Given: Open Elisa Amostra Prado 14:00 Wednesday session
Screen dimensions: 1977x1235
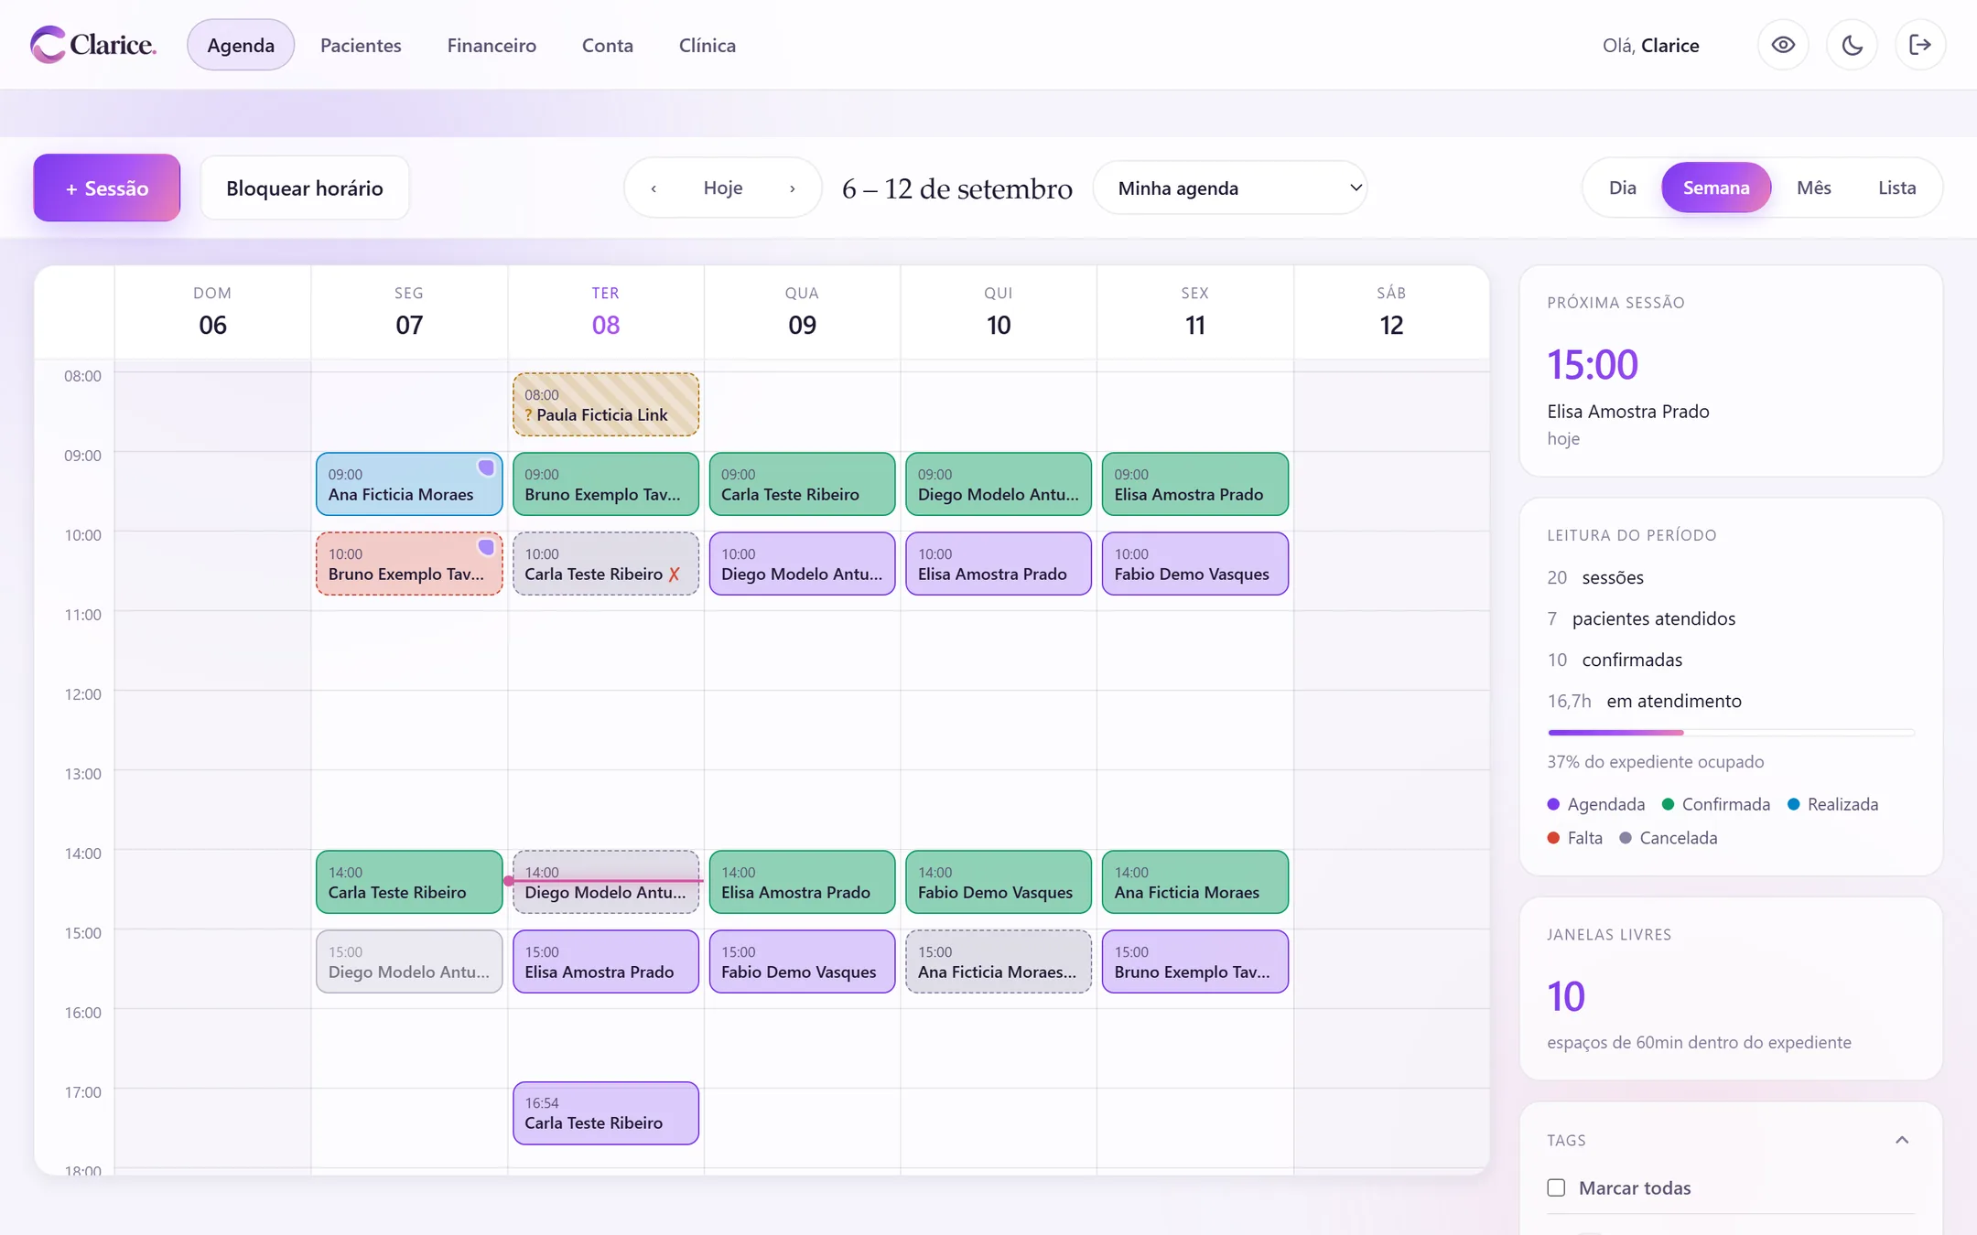Looking at the screenshot, I should click(x=802, y=882).
